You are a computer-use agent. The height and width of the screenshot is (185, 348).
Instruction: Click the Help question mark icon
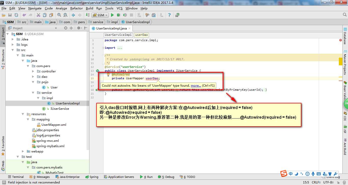pyautogui.click(x=169, y=15)
